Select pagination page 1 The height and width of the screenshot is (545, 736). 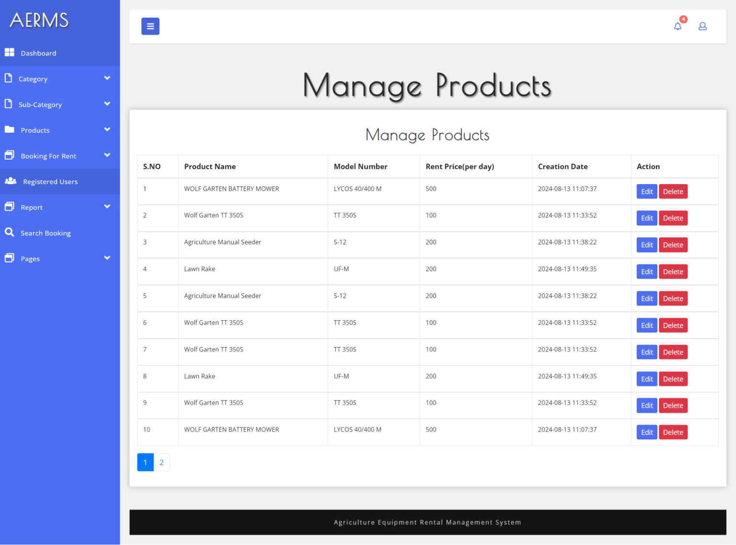click(x=145, y=463)
